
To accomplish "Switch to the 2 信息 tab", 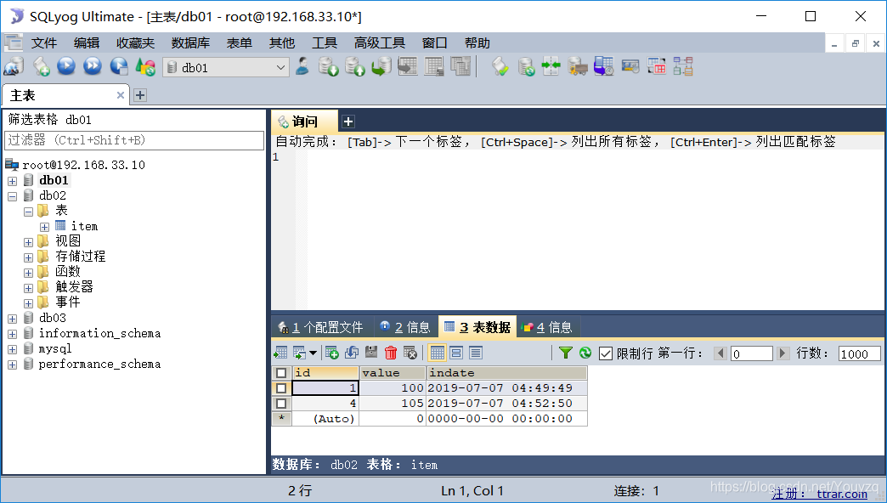I will tap(407, 327).
